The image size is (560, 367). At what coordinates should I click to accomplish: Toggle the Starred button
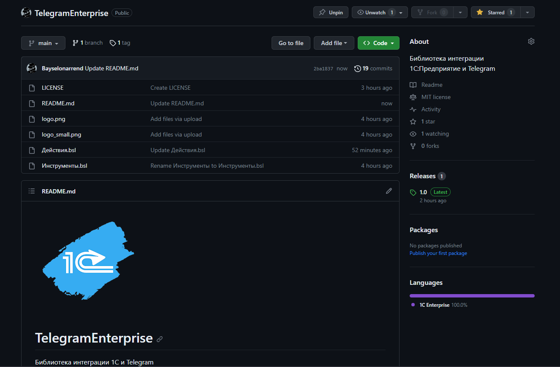point(495,12)
